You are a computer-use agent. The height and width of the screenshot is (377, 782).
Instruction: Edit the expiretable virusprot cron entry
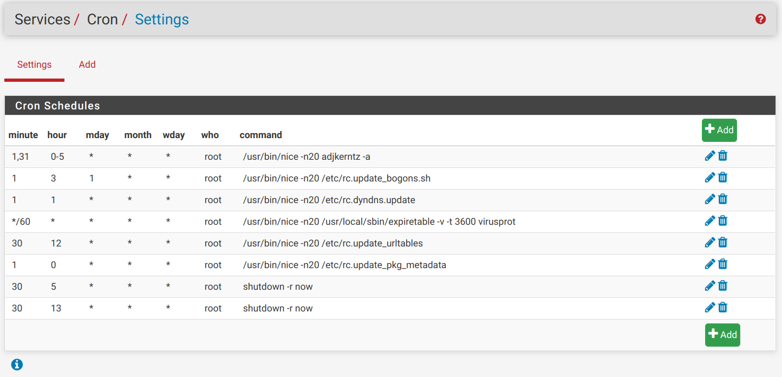pos(710,221)
